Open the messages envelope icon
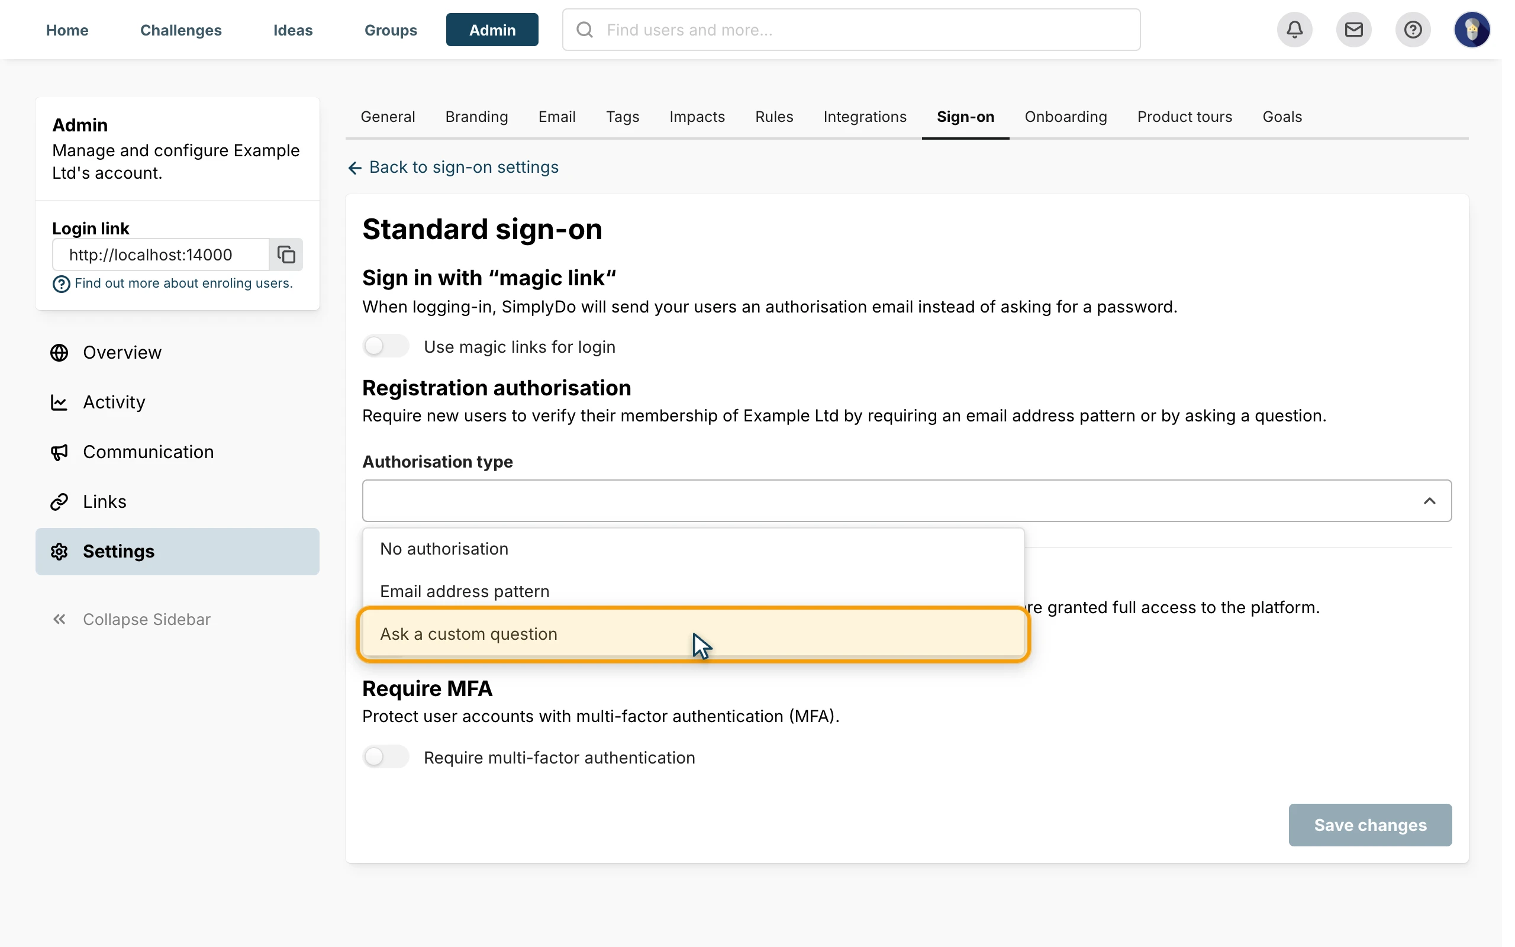Screen dimensions: 1515x947 (x=1353, y=30)
